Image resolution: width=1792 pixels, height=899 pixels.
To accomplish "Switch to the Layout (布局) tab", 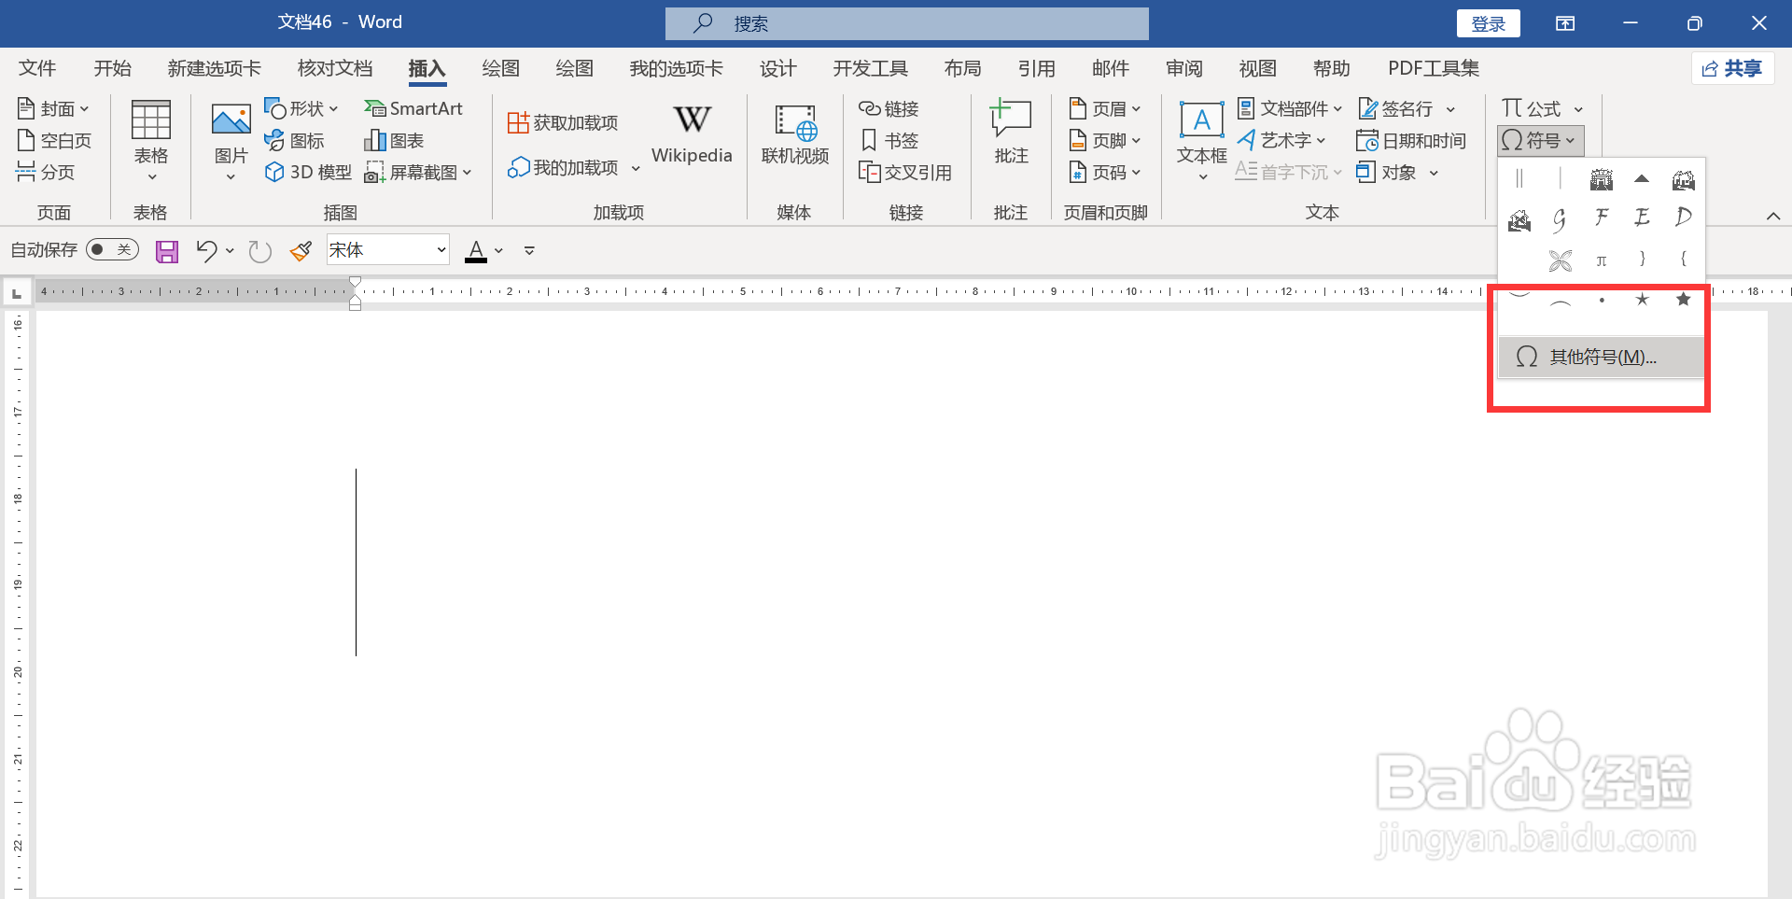I will click(x=962, y=68).
